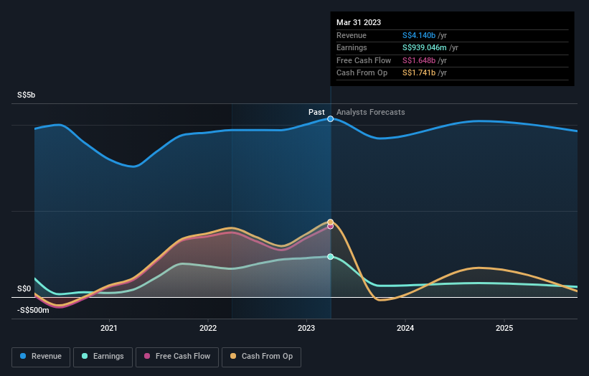Toggle the Revenue legend button
This screenshot has height=376, width=589.
pos(41,357)
